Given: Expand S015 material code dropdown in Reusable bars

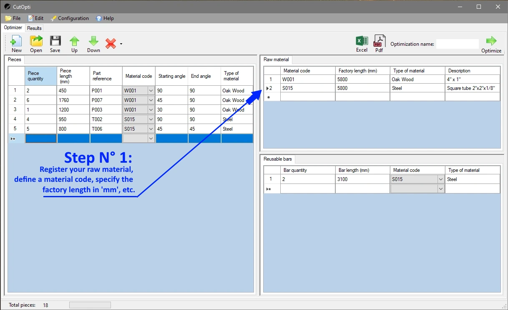Looking at the screenshot, I should [x=440, y=179].
